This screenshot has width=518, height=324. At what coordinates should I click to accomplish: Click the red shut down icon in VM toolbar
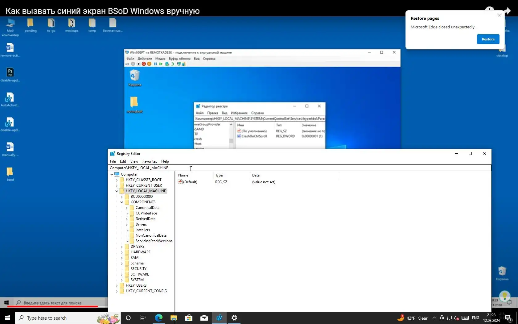coord(144,64)
